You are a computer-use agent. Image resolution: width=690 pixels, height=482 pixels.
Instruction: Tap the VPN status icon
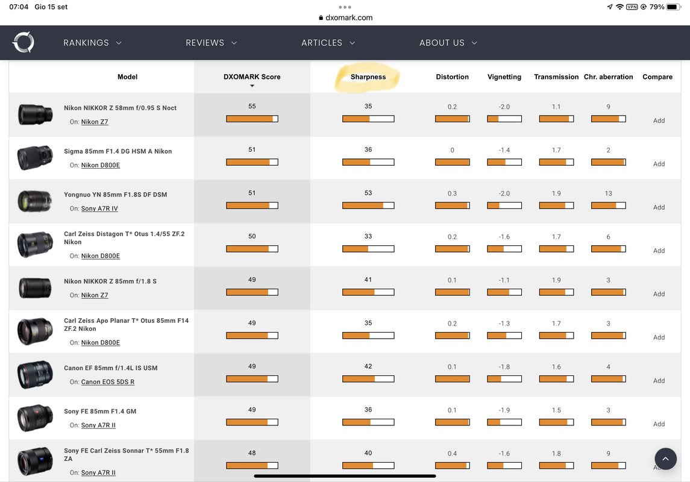pyautogui.click(x=632, y=7)
